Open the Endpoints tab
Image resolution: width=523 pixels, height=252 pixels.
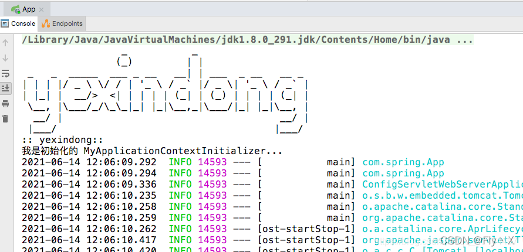pos(62,23)
